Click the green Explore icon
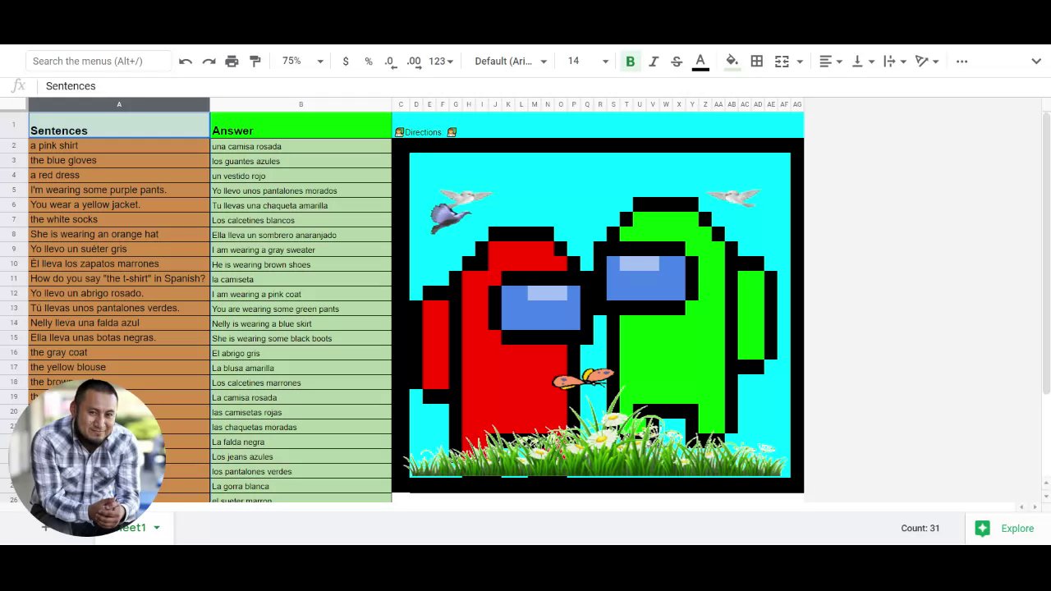This screenshot has width=1051, height=591. click(982, 529)
